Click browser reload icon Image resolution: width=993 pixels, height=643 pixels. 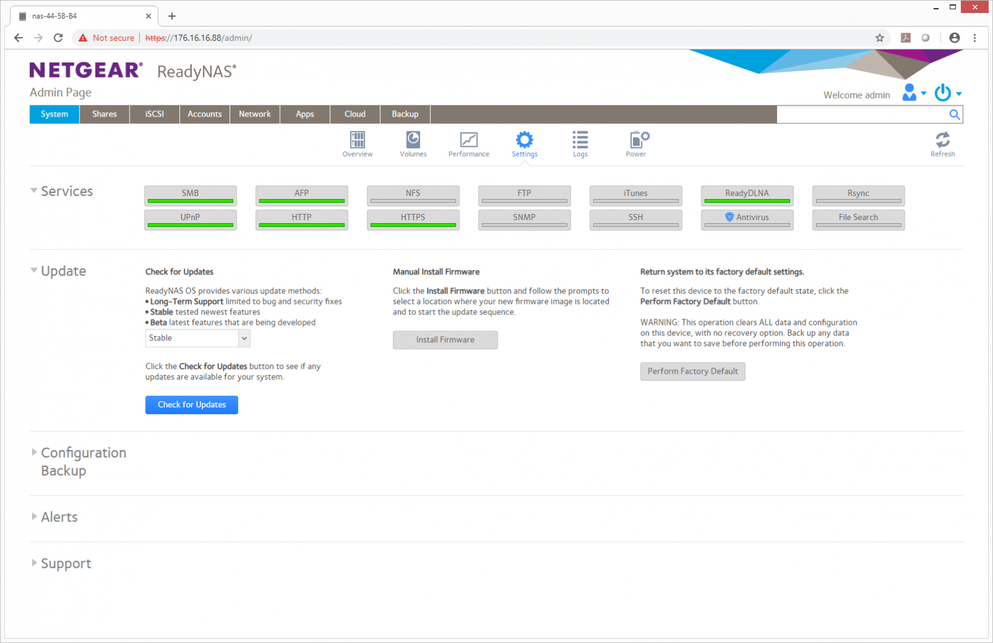point(58,38)
